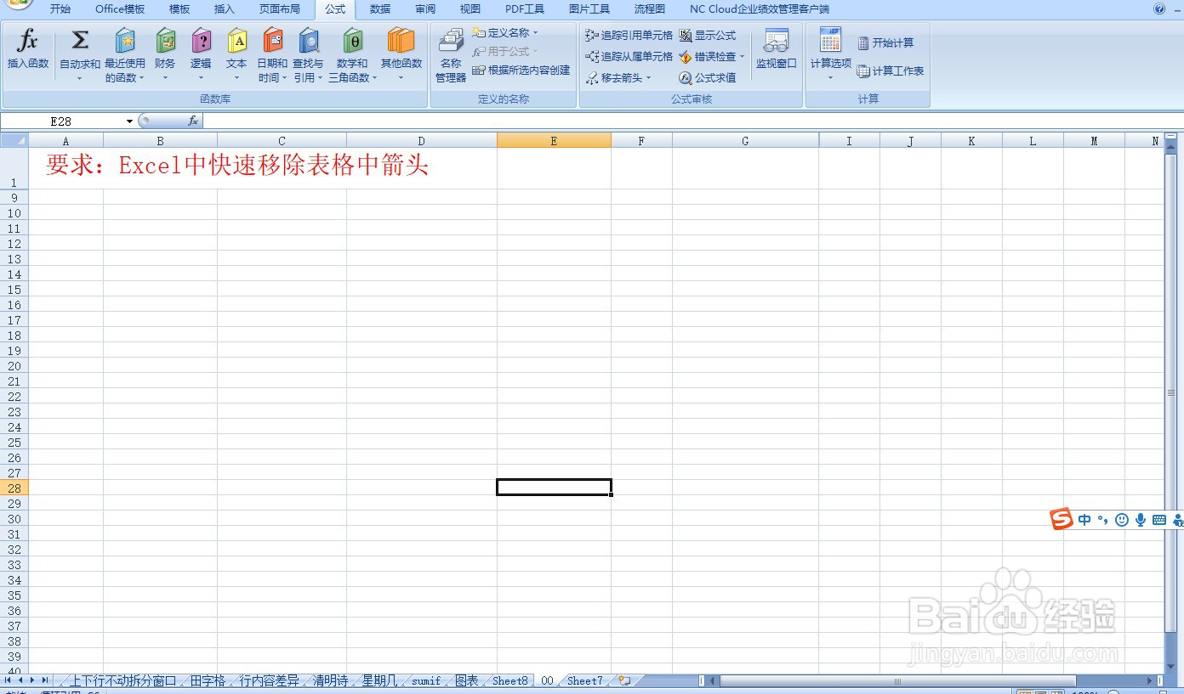Switch to the Office模板 tab

120,9
